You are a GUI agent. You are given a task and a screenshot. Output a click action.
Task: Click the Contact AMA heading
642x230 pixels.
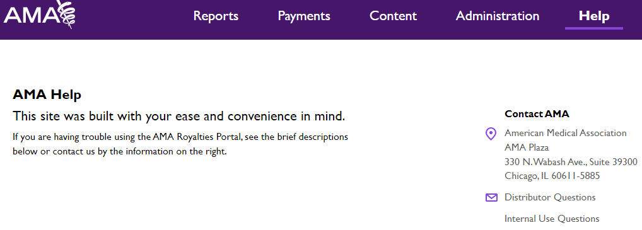[537, 114]
